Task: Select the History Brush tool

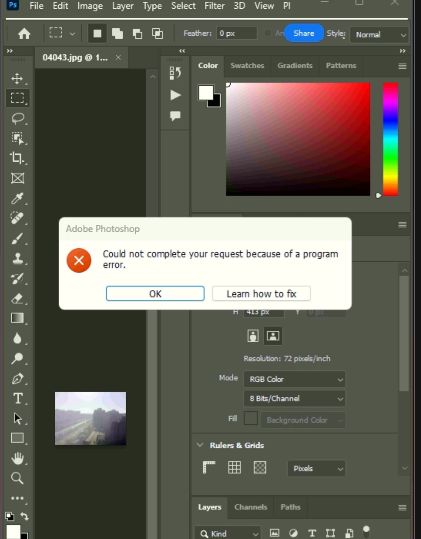Action: 17,279
